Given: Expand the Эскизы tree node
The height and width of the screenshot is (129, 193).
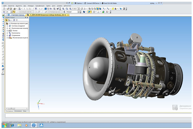Looking at the screenshot, I should 7,31.
